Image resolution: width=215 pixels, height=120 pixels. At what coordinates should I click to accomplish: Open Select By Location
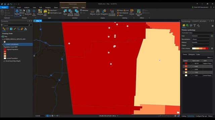pos(77,13)
